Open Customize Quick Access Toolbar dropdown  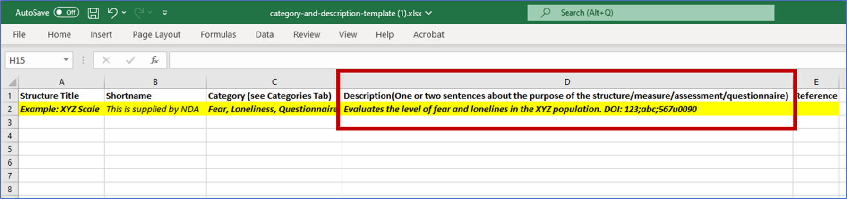coord(165,13)
